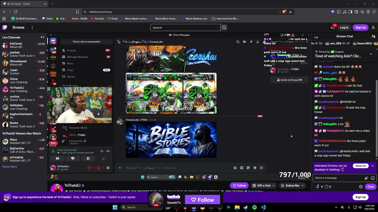Screen dimensions: 378x212
Task: Open the browser media control music icon
Action: pos(344,12)
